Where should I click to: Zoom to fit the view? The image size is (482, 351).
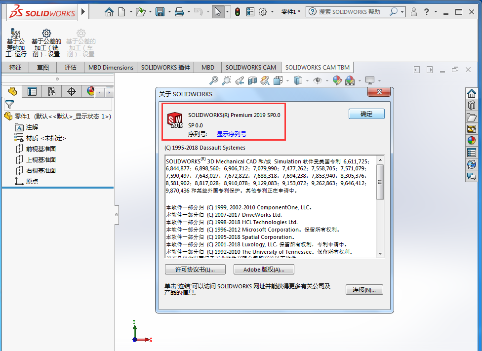pyautogui.click(x=214, y=80)
